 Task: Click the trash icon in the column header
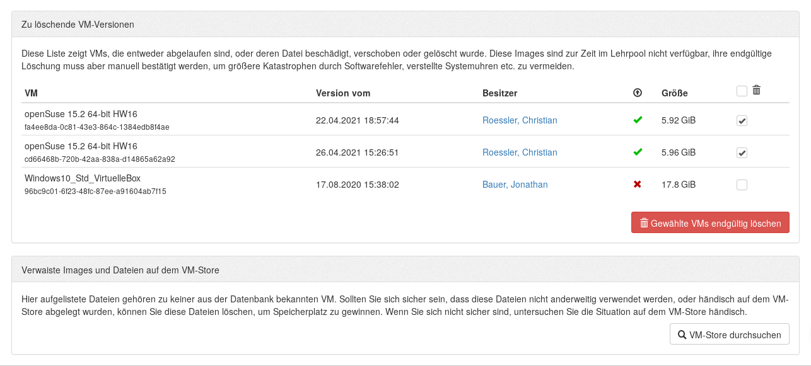pyautogui.click(x=756, y=90)
